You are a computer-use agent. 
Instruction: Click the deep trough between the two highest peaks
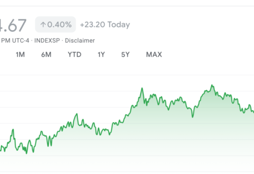click(x=192, y=117)
